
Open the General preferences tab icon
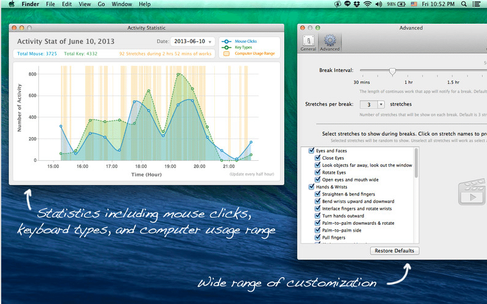point(308,40)
